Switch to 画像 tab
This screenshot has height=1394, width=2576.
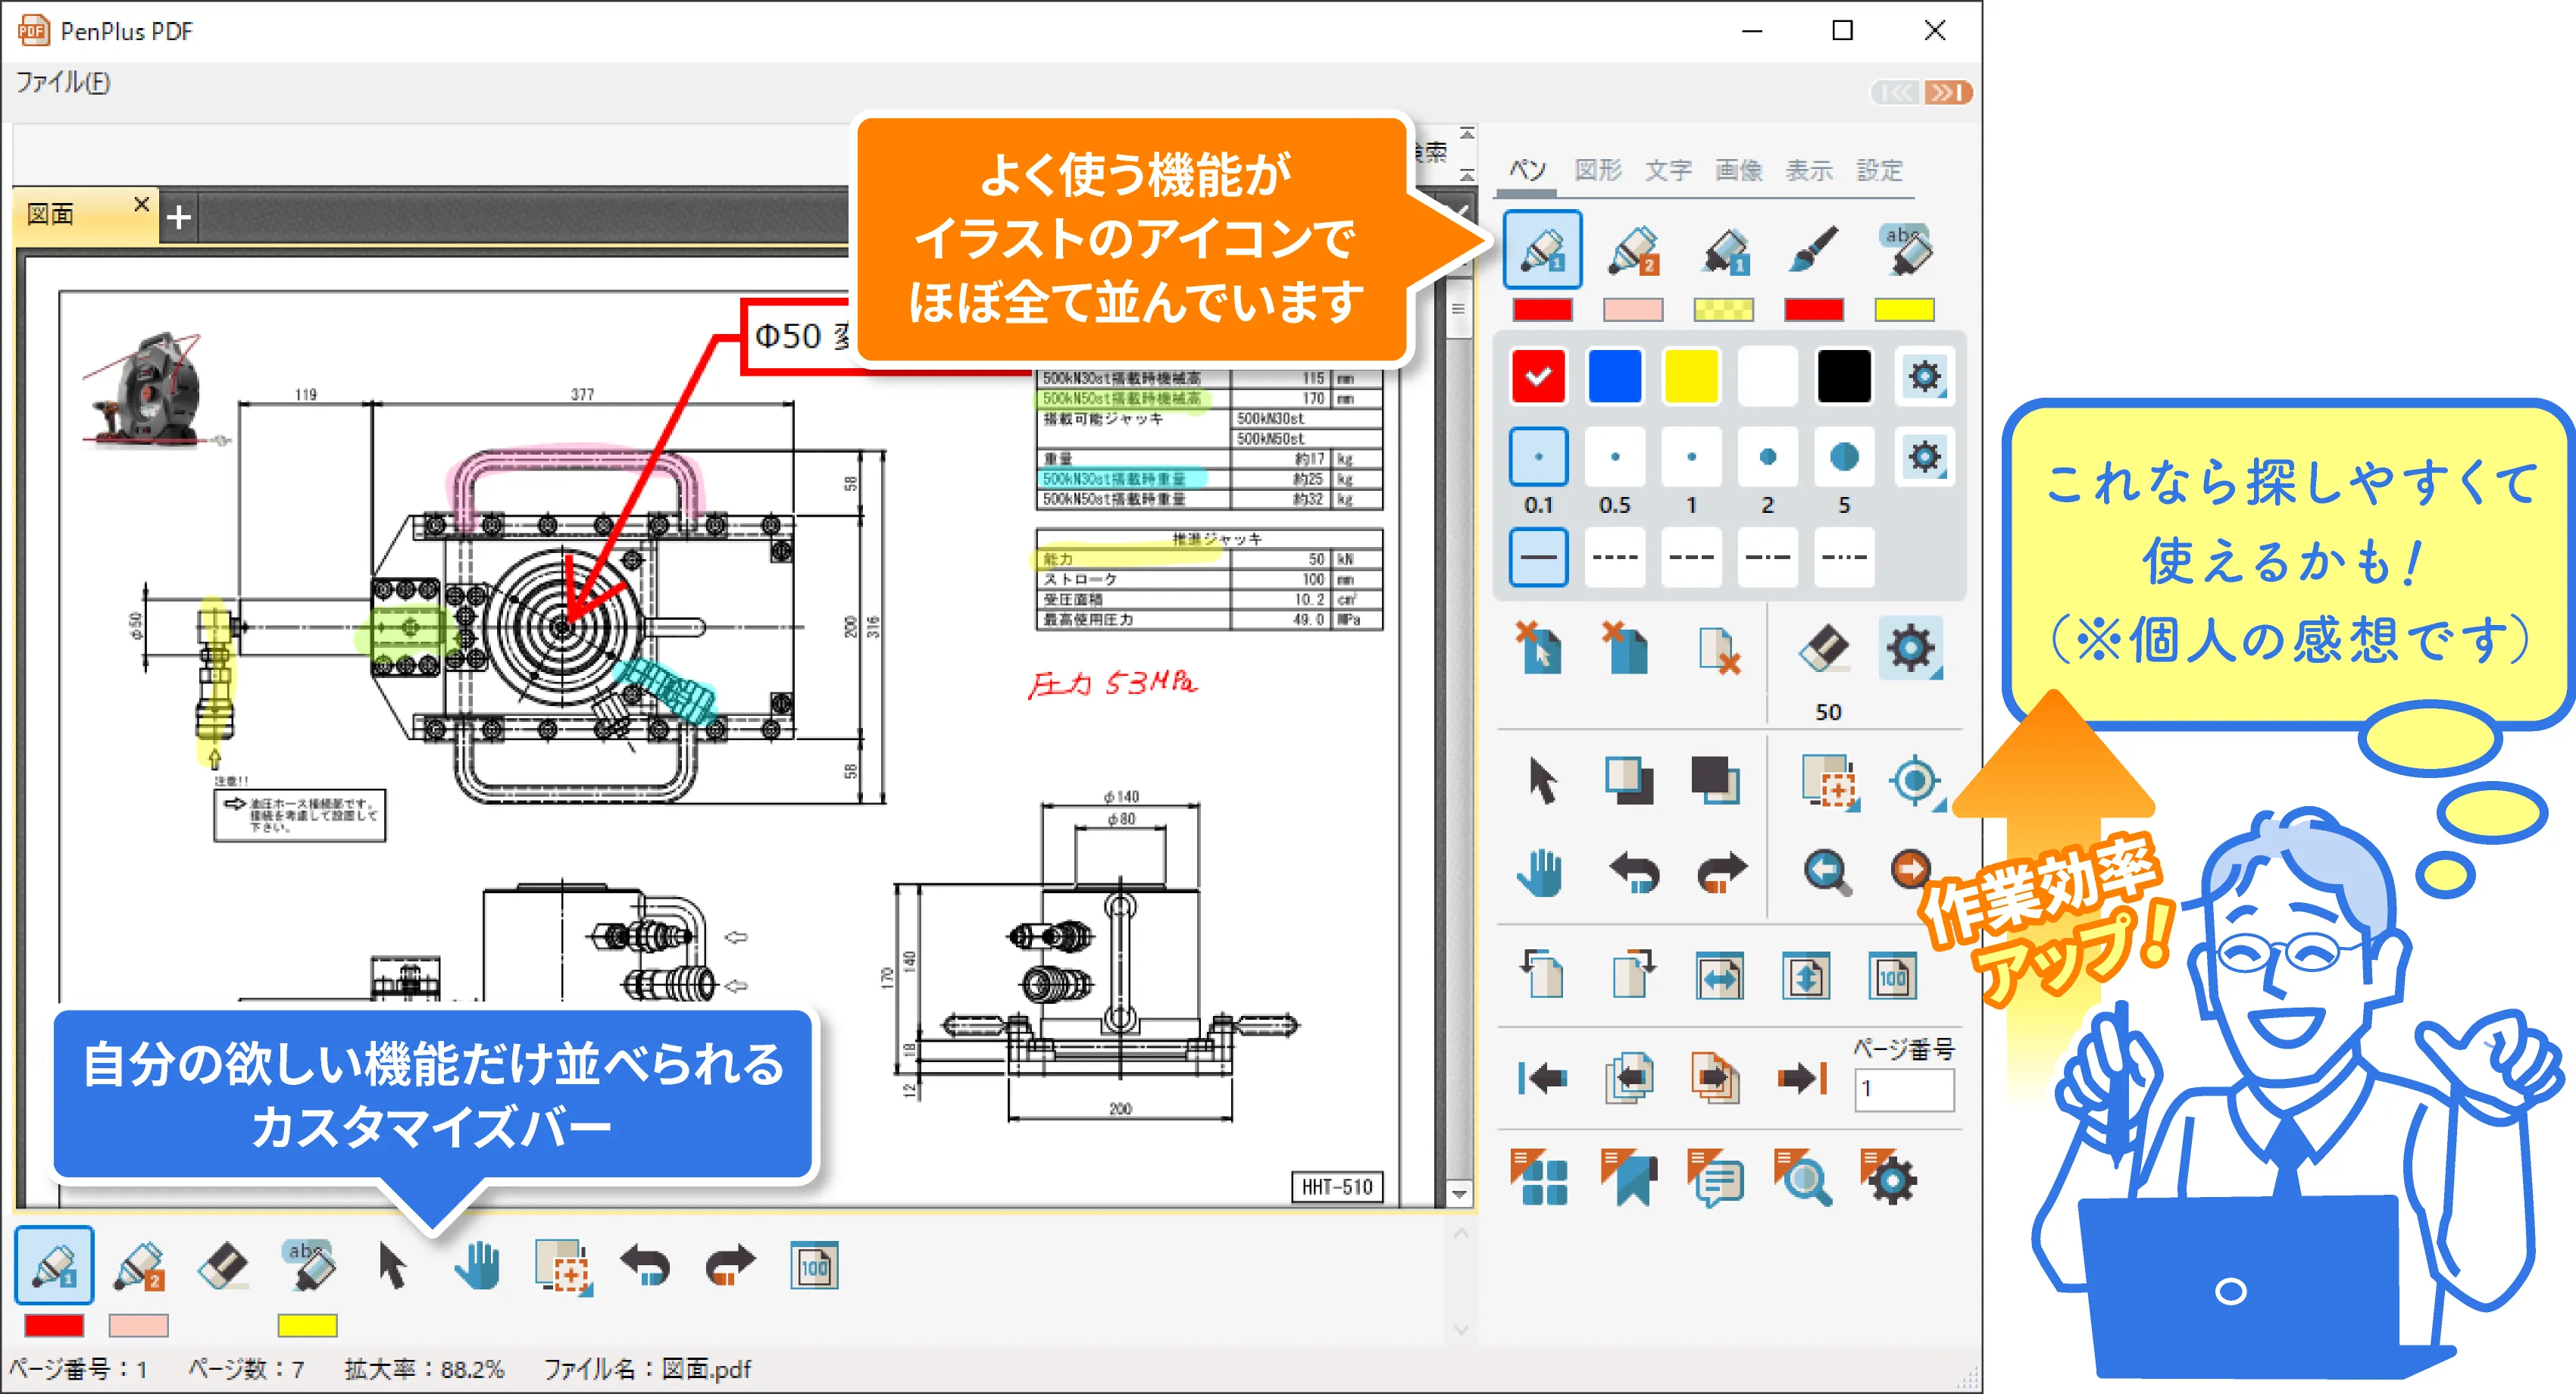click(1738, 170)
